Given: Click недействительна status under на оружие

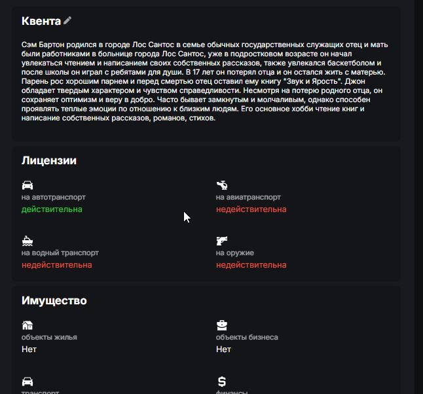Looking at the screenshot, I should tap(251, 265).
